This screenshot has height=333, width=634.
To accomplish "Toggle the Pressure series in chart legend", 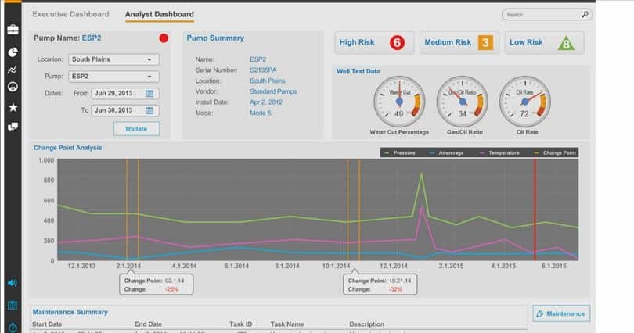I will point(401,152).
